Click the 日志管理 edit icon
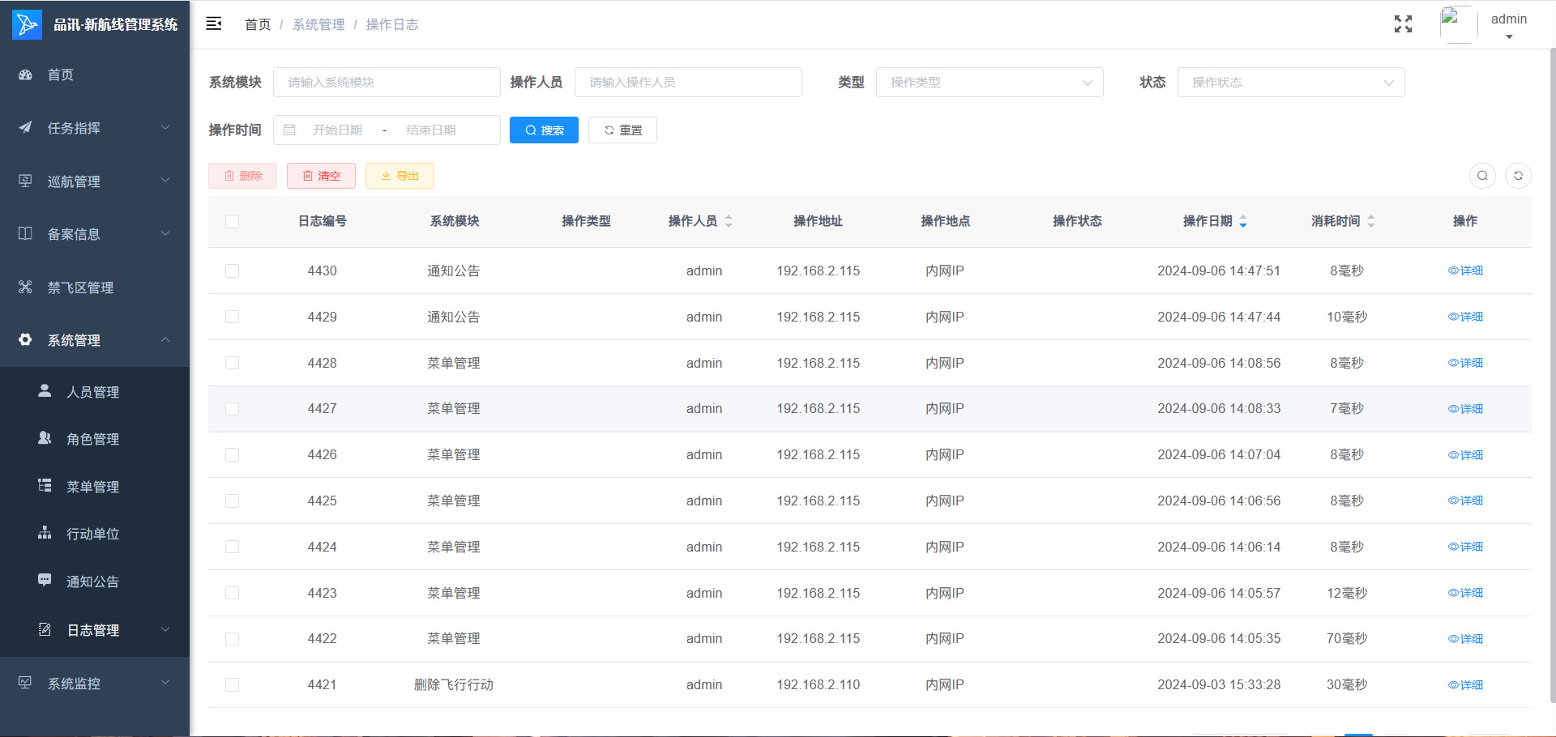The width and height of the screenshot is (1556, 737). 45,629
